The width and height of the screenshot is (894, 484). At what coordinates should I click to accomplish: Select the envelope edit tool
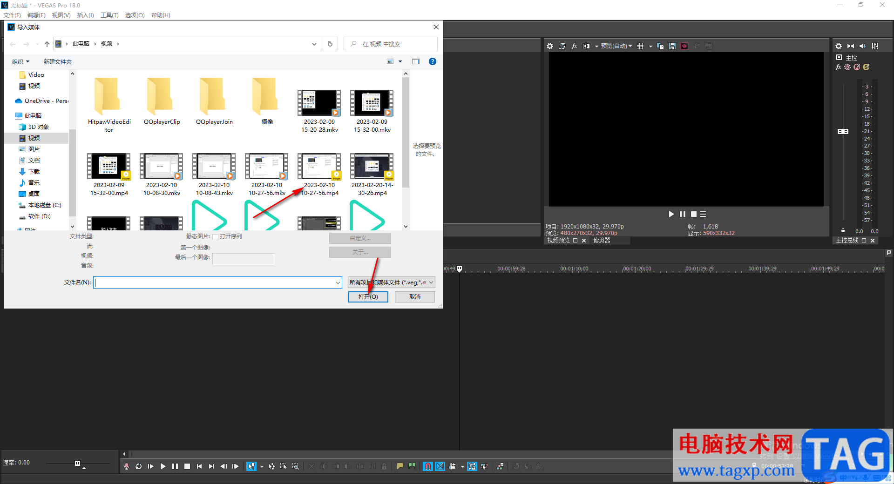coord(271,466)
